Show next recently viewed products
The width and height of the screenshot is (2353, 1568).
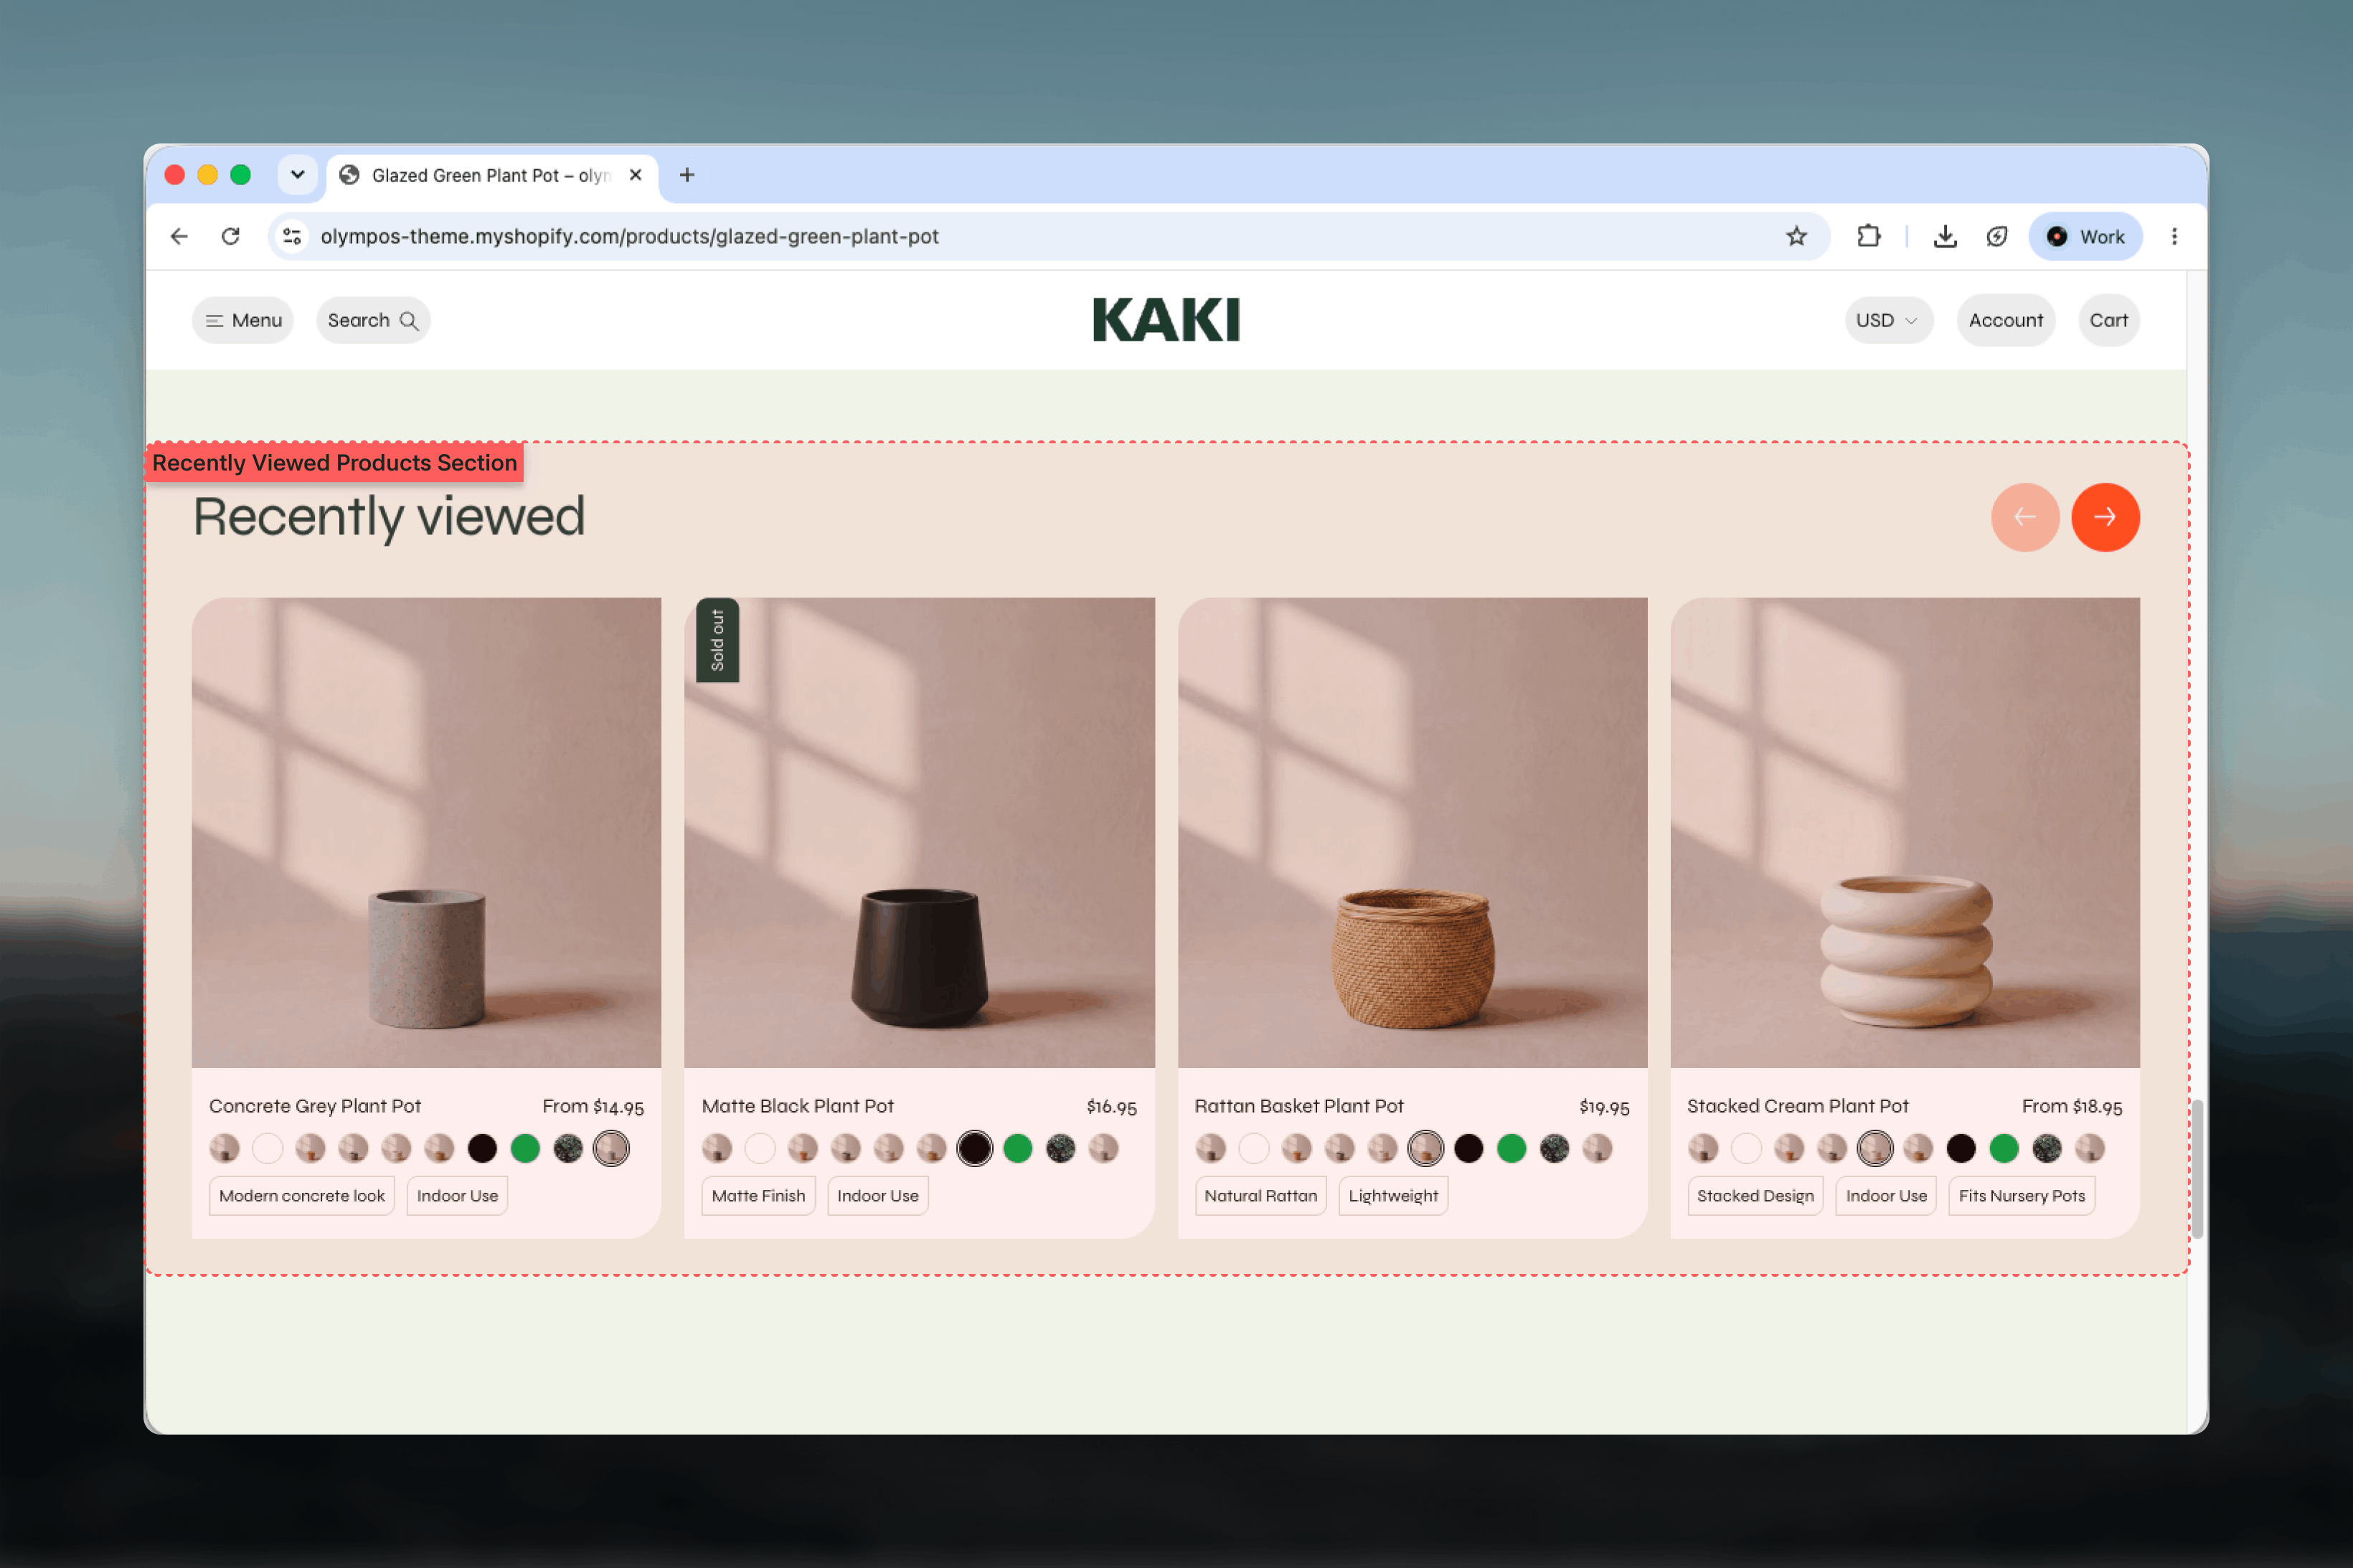coord(2105,517)
